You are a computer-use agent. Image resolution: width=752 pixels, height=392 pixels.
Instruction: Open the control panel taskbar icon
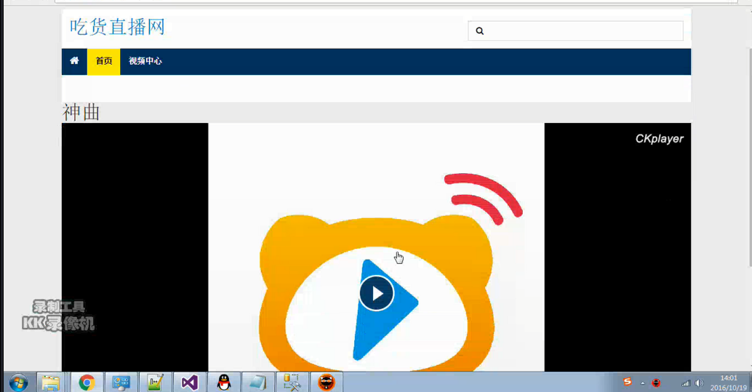(x=121, y=383)
